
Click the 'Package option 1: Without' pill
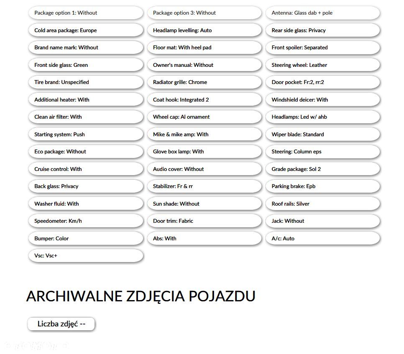pos(86,13)
